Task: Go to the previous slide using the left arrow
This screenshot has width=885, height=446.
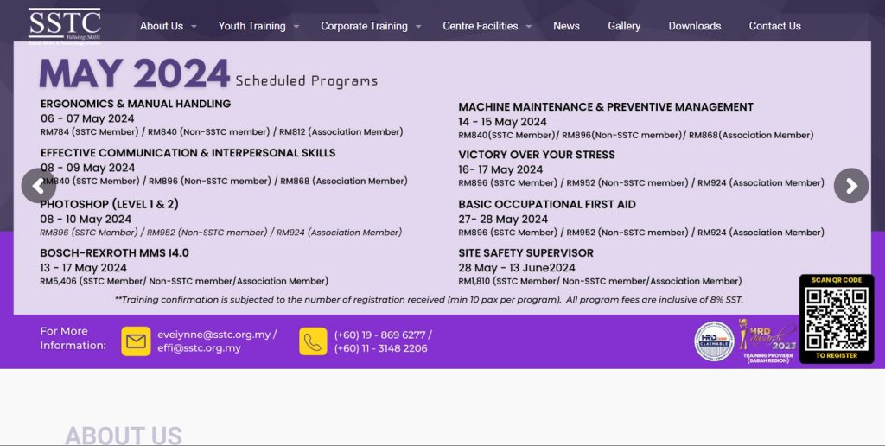Action: [x=38, y=186]
